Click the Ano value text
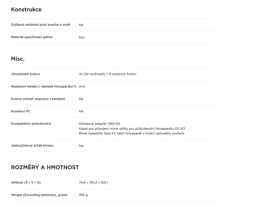This screenshot has height=207, width=262. pyautogui.click(x=82, y=86)
